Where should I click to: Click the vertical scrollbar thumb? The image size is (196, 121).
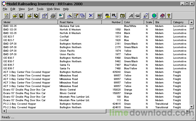coord(191,28)
